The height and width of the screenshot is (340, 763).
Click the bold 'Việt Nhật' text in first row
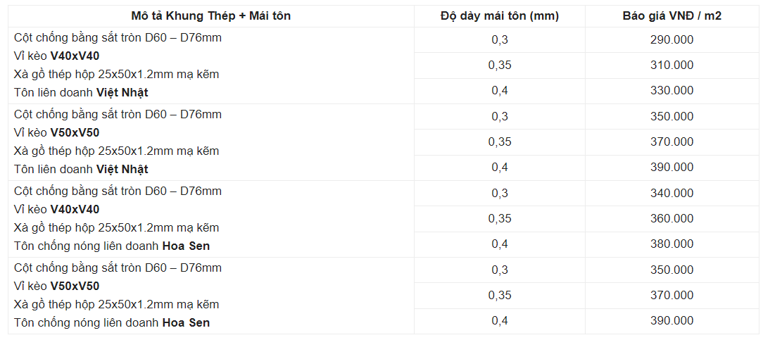(x=122, y=92)
